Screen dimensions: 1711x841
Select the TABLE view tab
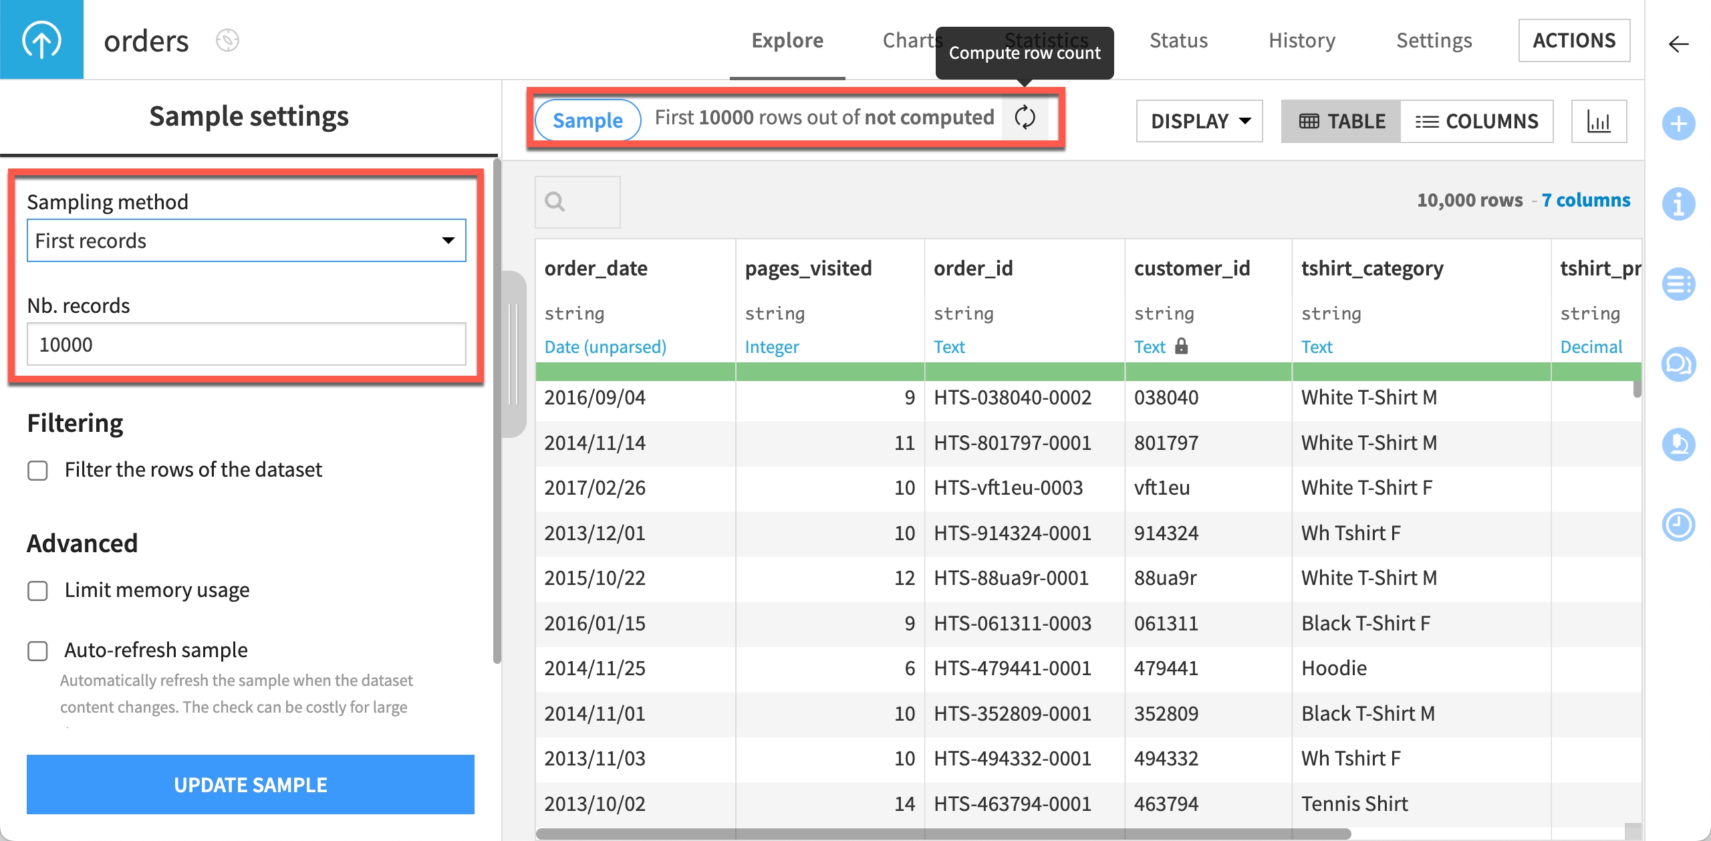point(1341,121)
